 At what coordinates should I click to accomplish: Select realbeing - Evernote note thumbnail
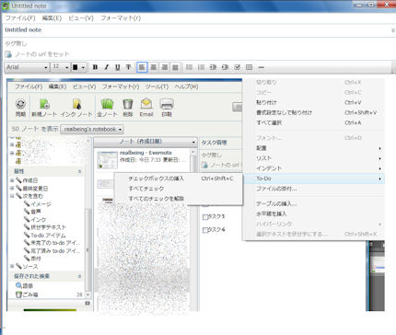point(108,160)
